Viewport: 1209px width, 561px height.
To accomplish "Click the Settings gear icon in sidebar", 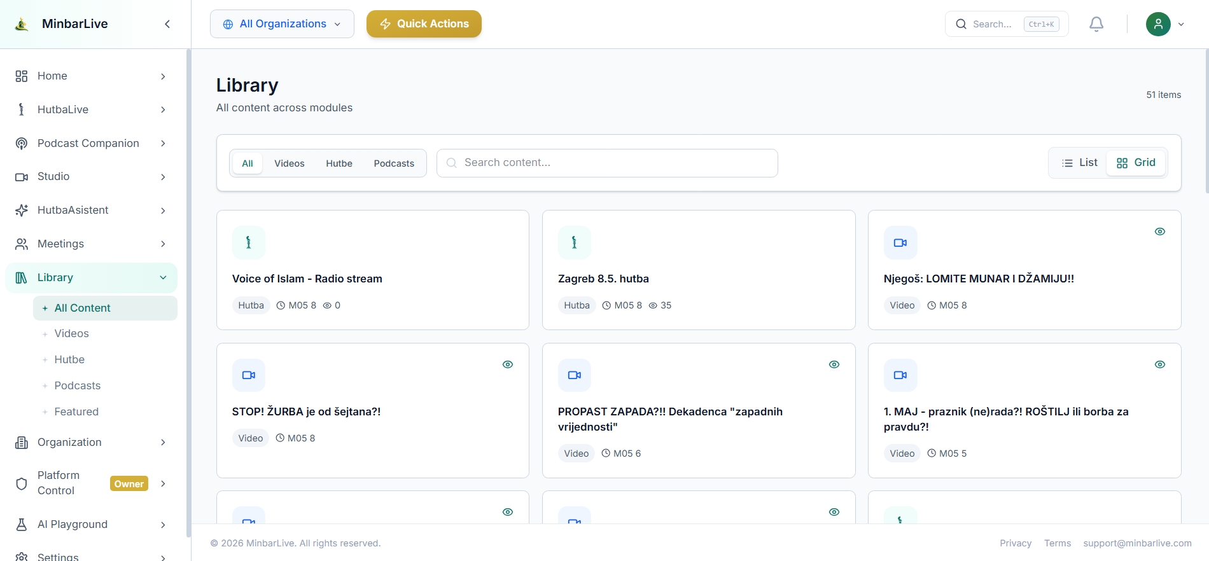I will pyautogui.click(x=22, y=557).
